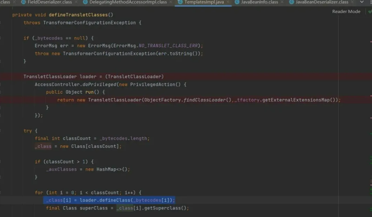Image resolution: width=372 pixels, height=217 pixels.
Task: Close the JavaBeanDeserializer.class tab
Action: (x=352, y=2)
